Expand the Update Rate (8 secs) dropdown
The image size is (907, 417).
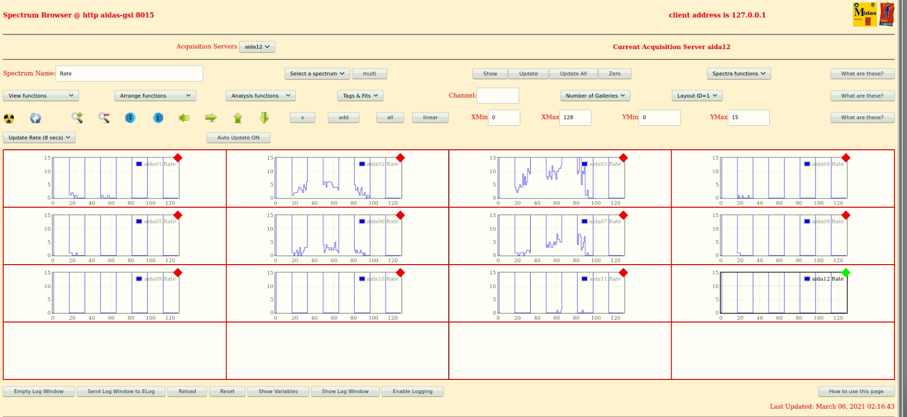point(40,138)
